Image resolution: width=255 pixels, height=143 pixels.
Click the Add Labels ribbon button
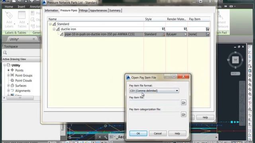9,19
